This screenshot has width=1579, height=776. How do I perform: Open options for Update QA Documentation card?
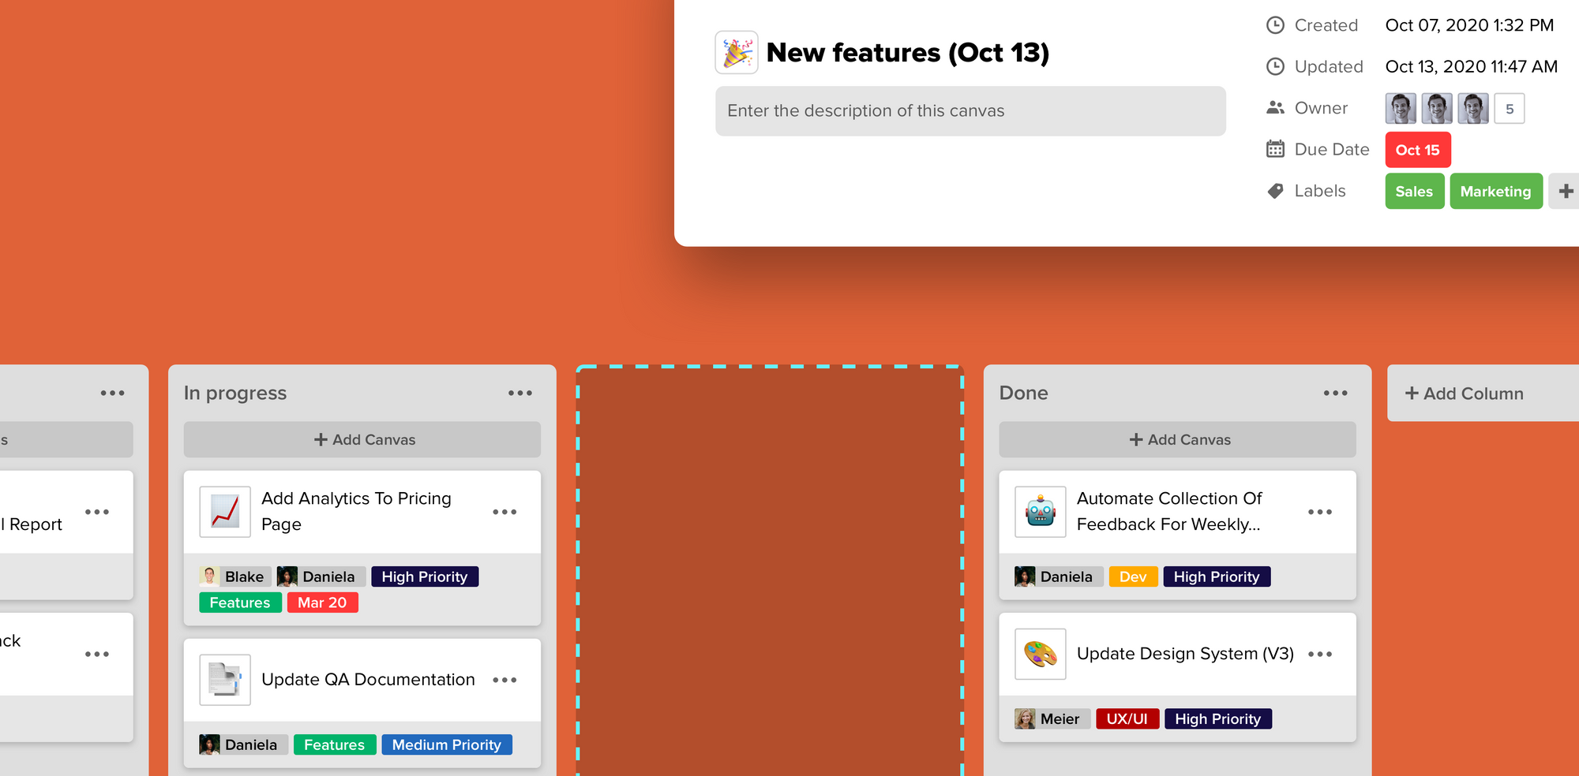pos(504,680)
